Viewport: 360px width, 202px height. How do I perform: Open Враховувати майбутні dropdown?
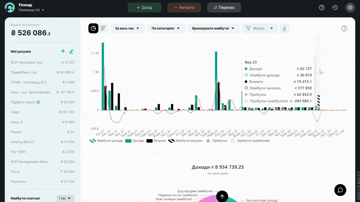pos(213,28)
